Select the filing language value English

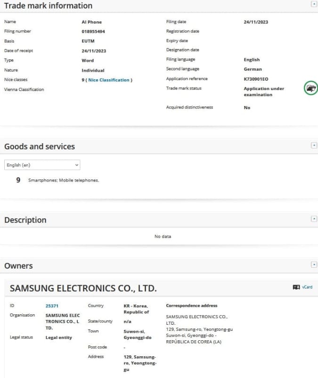click(252, 59)
